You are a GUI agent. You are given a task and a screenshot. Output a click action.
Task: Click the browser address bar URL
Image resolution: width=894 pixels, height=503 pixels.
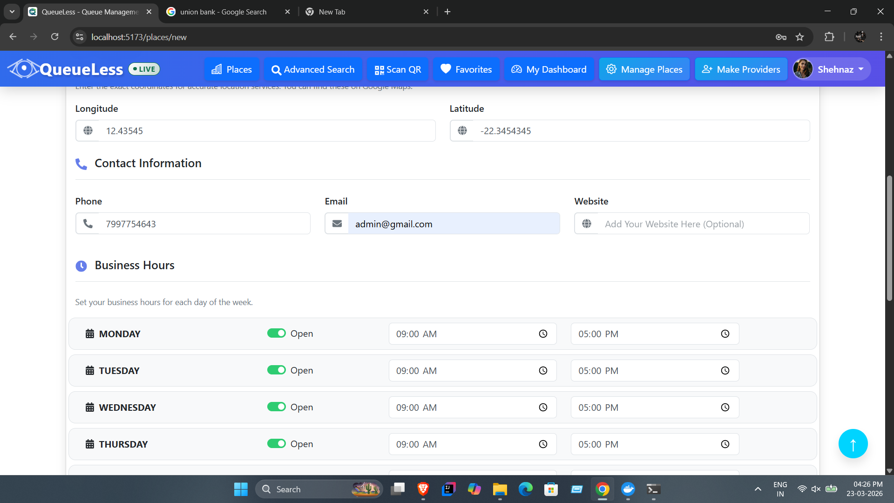click(x=139, y=37)
